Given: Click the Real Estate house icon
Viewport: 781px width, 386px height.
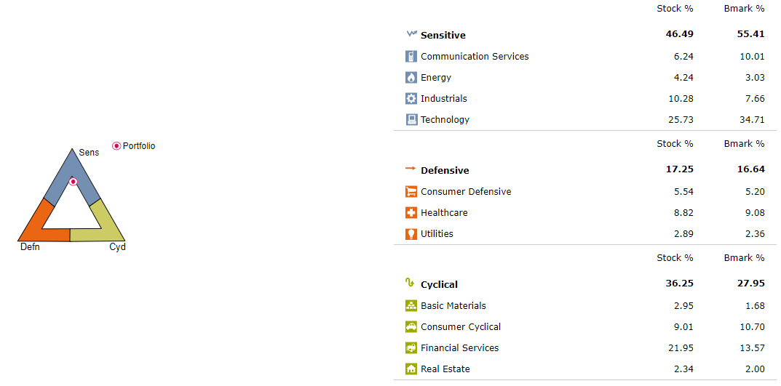Looking at the screenshot, I should [411, 369].
